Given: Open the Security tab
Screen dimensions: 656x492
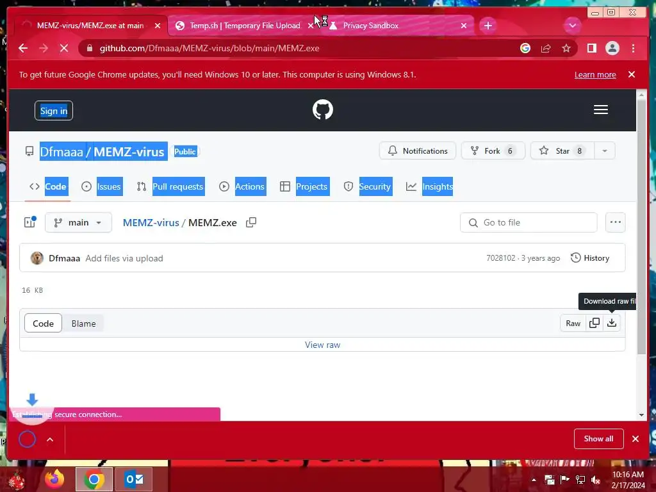Looking at the screenshot, I should coord(367,186).
